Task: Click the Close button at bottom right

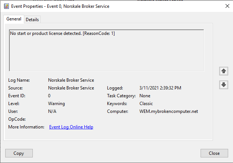Action: (214, 153)
